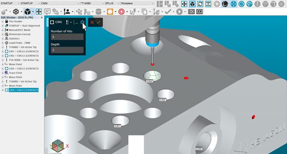
Task: Click the red concentric target icon
Action: [121, 12]
